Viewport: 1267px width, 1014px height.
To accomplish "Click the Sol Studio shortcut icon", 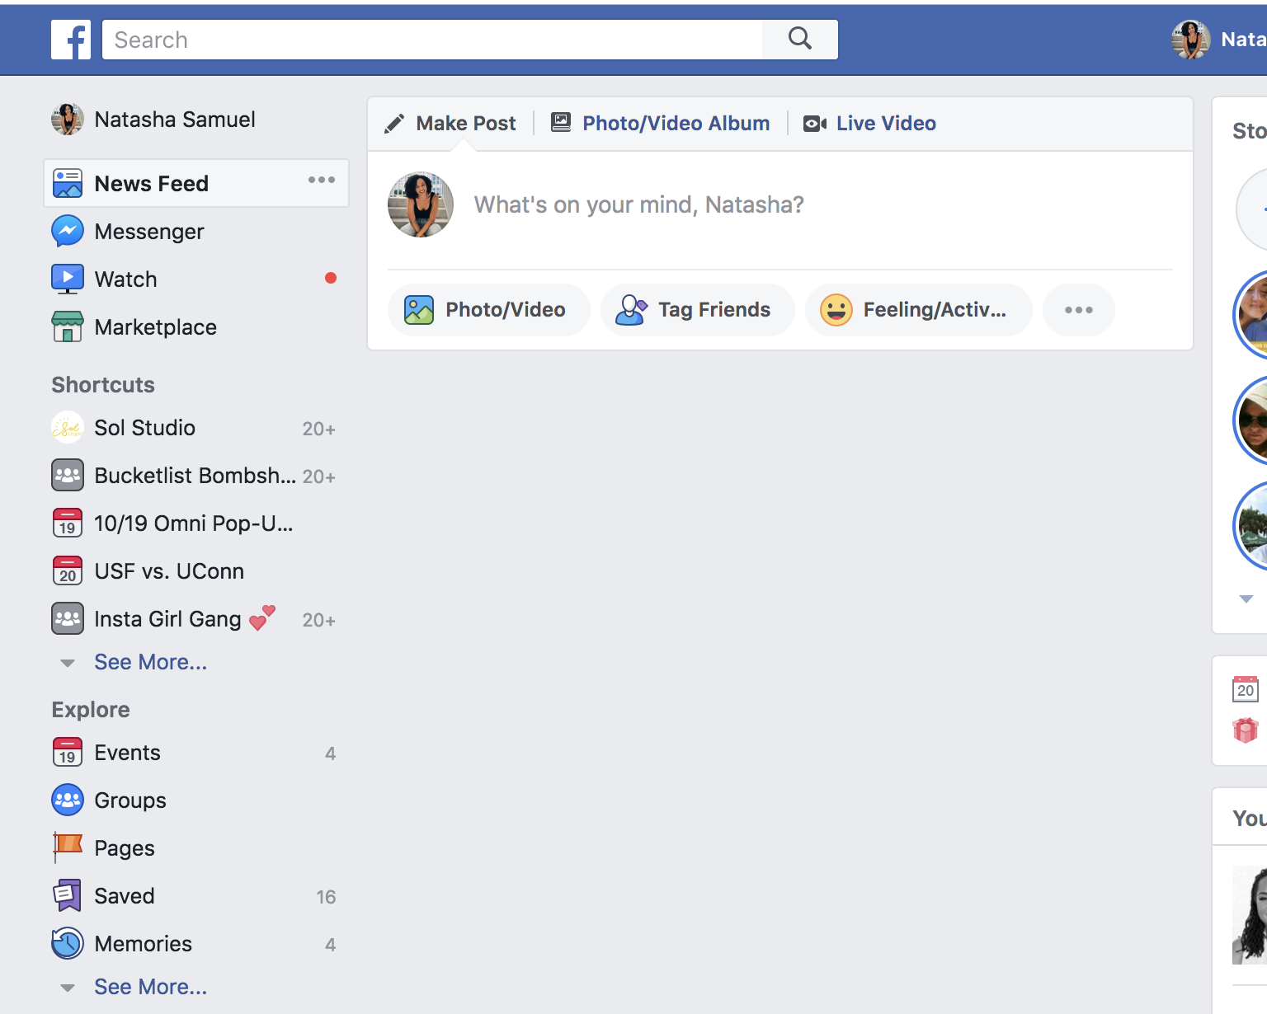I will click(x=68, y=427).
